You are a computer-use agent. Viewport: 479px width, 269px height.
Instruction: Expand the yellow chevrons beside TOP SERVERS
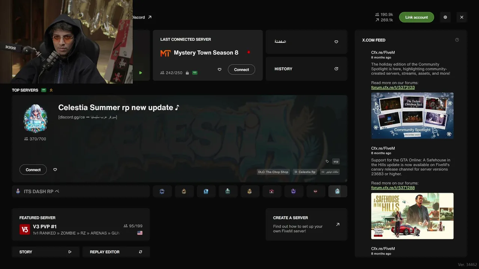[x=51, y=90]
